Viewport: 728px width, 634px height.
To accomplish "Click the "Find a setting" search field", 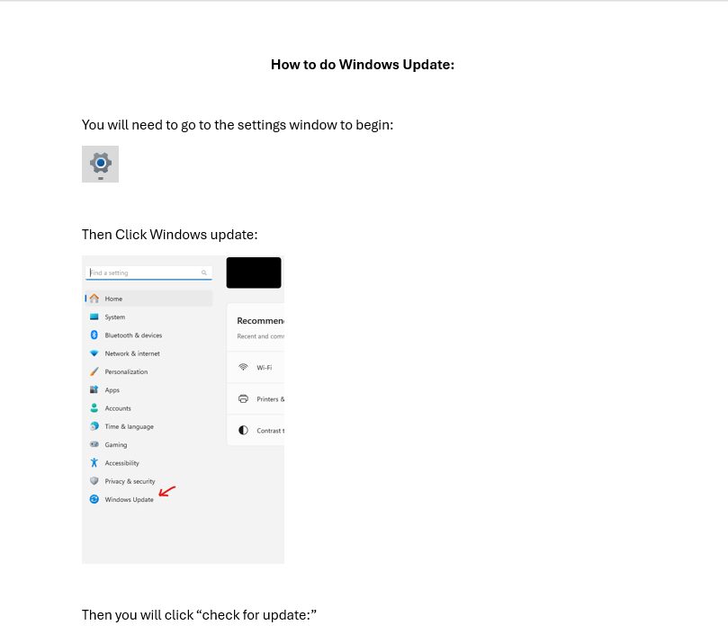I will click(144, 272).
